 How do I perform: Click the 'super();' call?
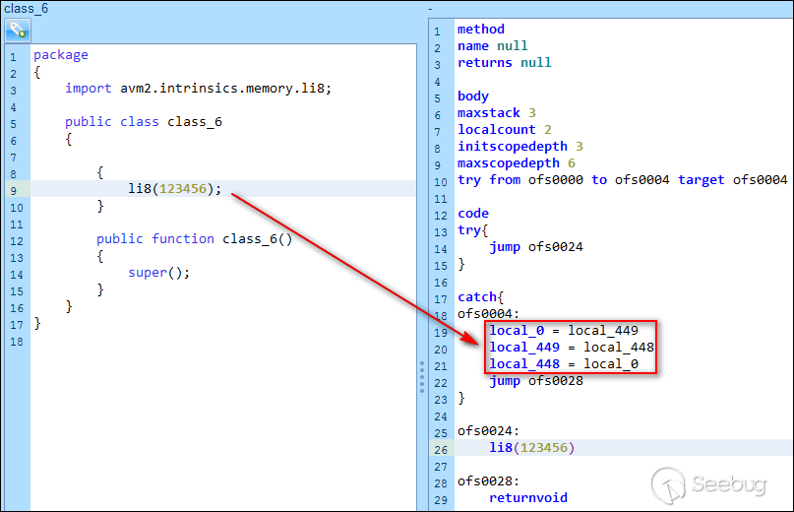159,273
